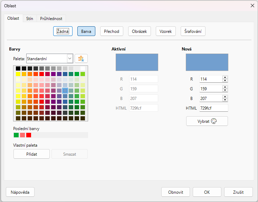This screenshot has height=202, width=258.
Task: Increase the Nová R value
Action: [225, 77]
